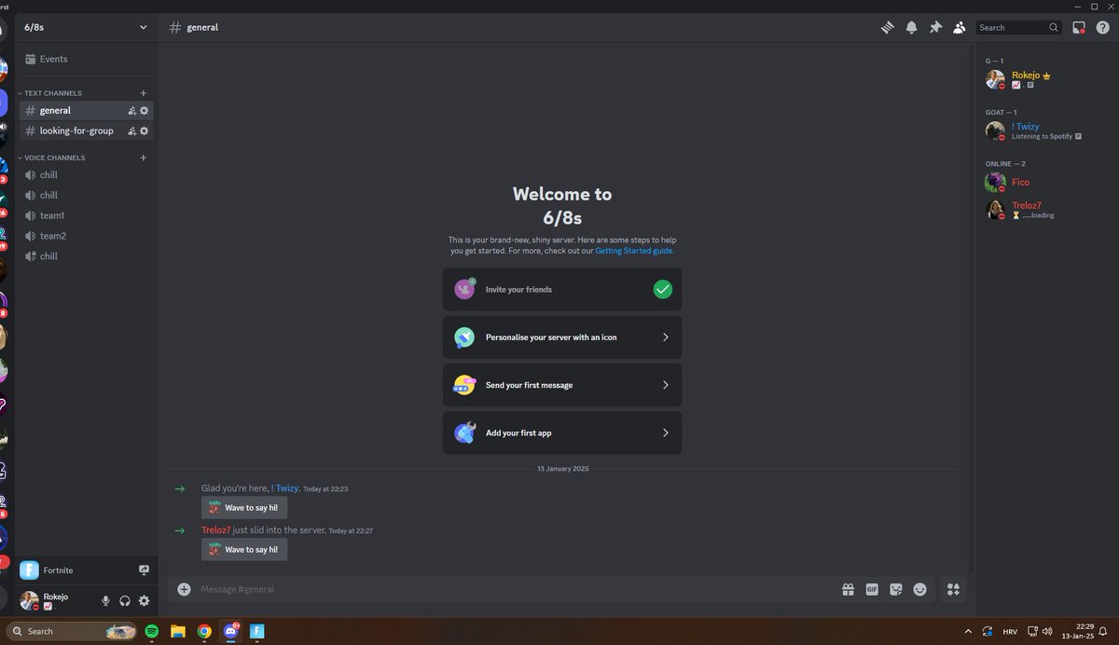
Task: Select the looking-for-group channel
Action: 75,130
